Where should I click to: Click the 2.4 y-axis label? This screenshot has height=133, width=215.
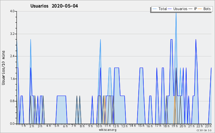pyautogui.click(x=12, y=56)
